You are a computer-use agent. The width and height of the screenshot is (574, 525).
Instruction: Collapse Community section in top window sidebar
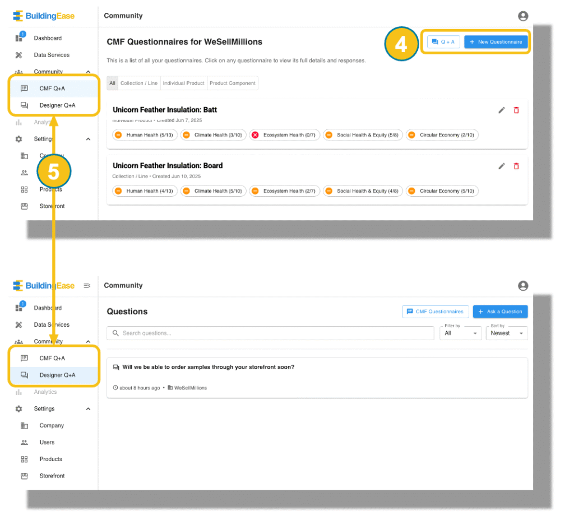[88, 72]
